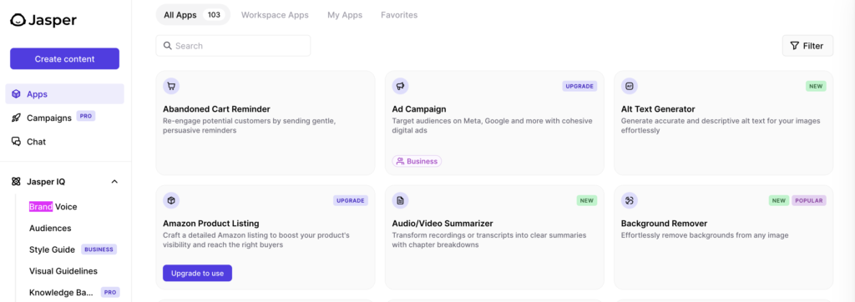Image resolution: width=855 pixels, height=302 pixels.
Task: Click the NEW badge on Audio/Video Summarizer
Action: (587, 200)
